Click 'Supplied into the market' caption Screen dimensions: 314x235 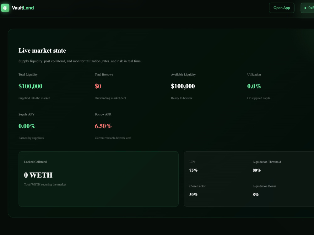[x=34, y=98]
